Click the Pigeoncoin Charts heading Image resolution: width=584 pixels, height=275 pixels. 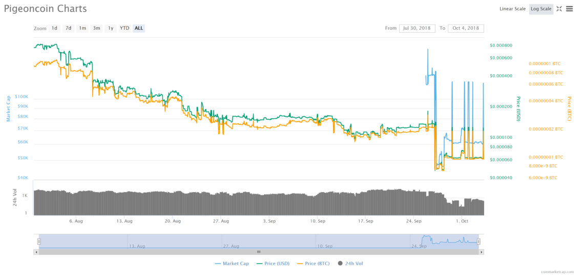tap(46, 9)
